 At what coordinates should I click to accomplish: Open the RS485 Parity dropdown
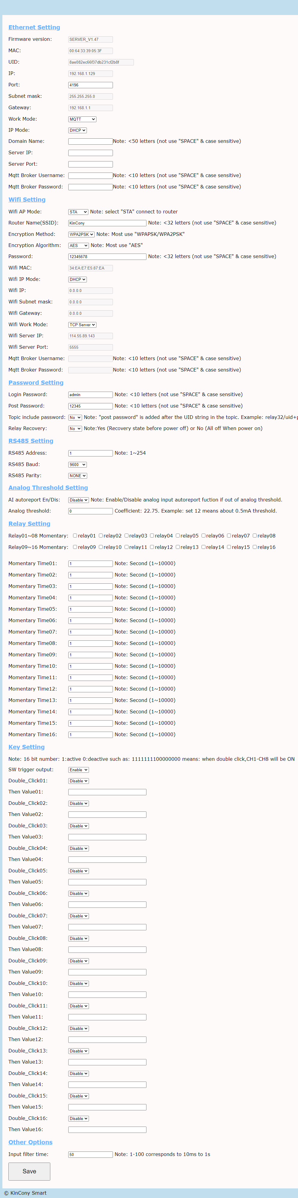[78, 475]
